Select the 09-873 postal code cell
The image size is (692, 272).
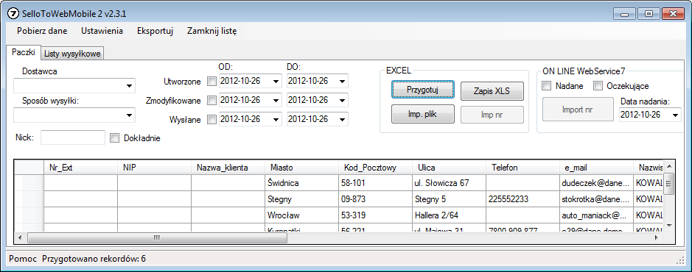375,199
